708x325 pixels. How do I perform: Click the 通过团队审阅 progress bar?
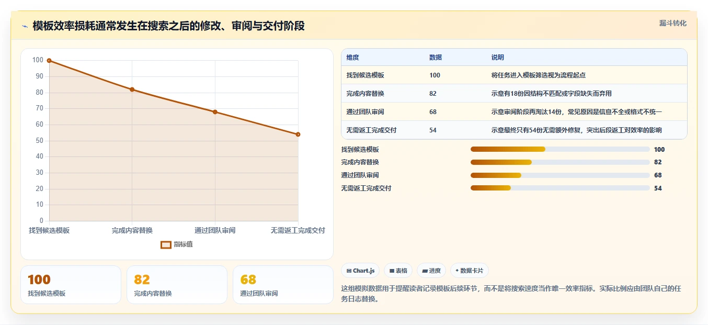pos(560,175)
